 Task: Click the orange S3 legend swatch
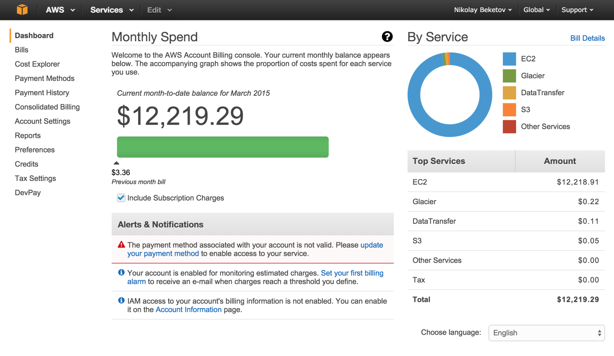tap(509, 110)
